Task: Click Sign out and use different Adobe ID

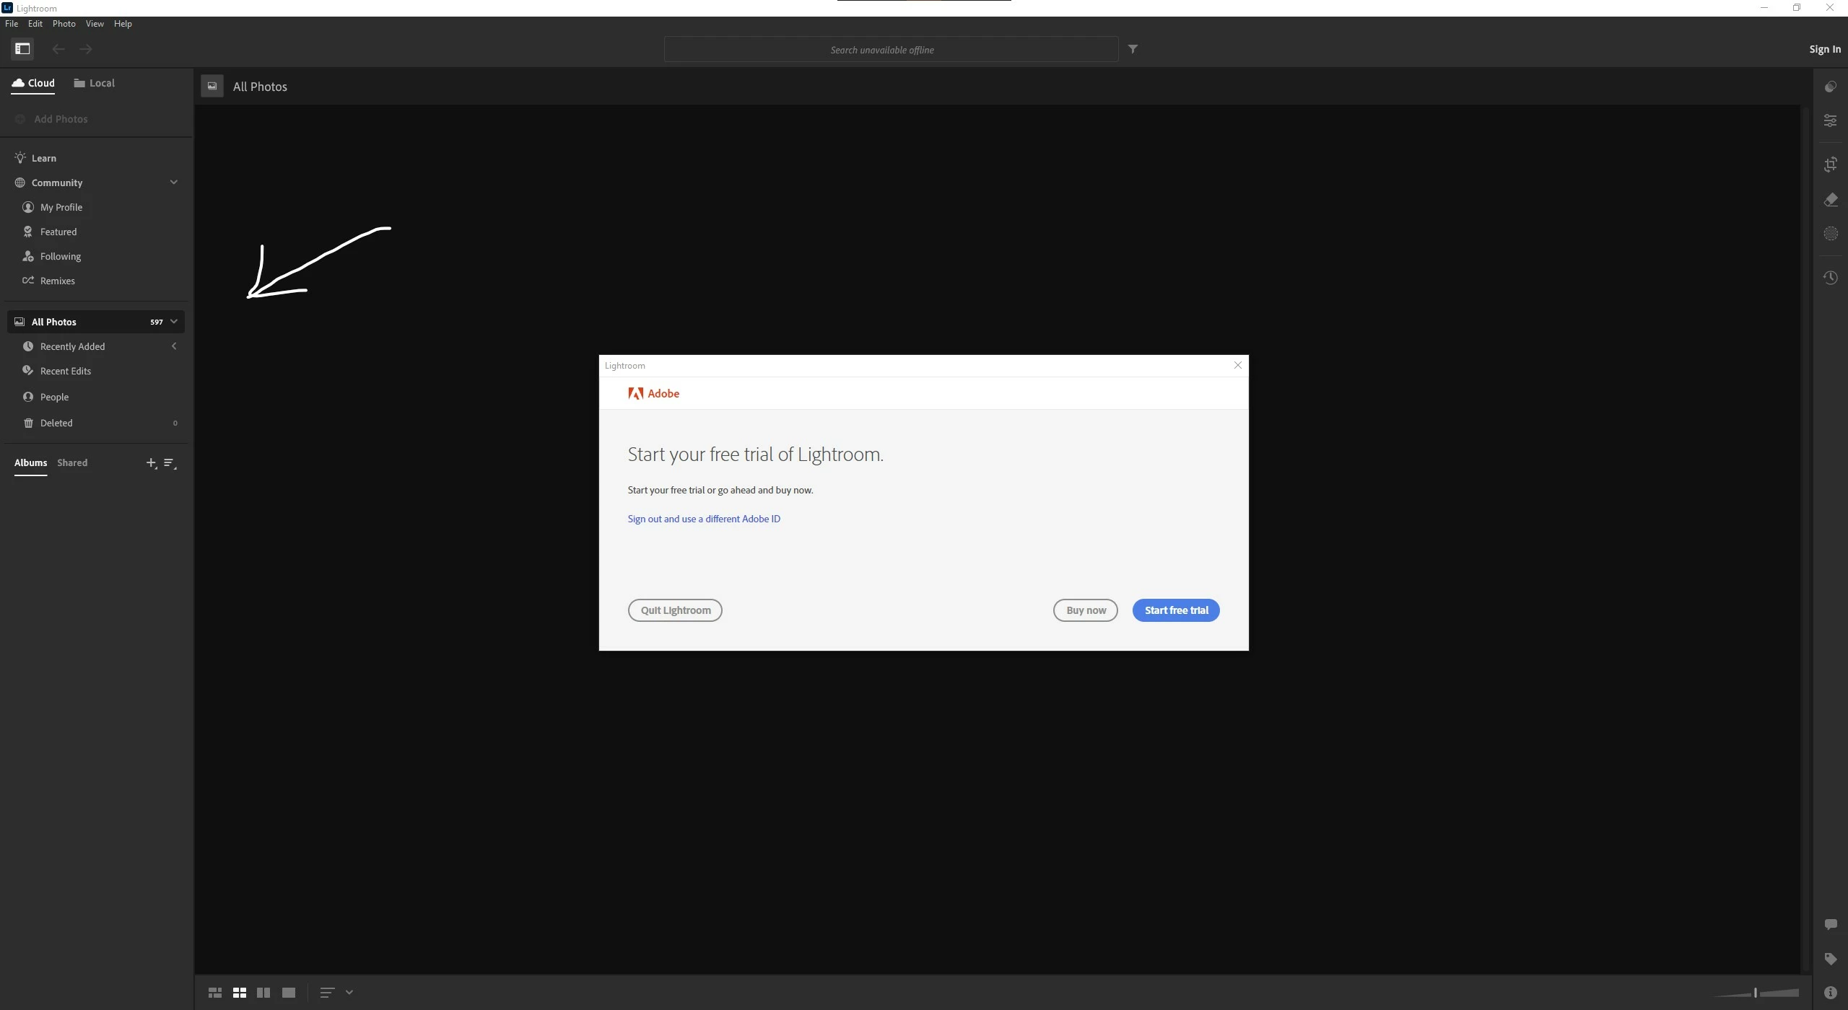Action: (703, 519)
